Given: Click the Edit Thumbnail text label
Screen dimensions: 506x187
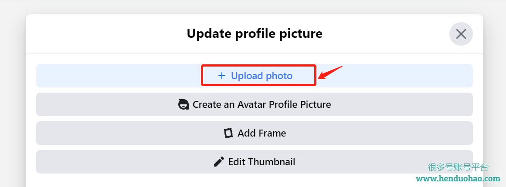Looking at the screenshot, I should click(261, 162).
